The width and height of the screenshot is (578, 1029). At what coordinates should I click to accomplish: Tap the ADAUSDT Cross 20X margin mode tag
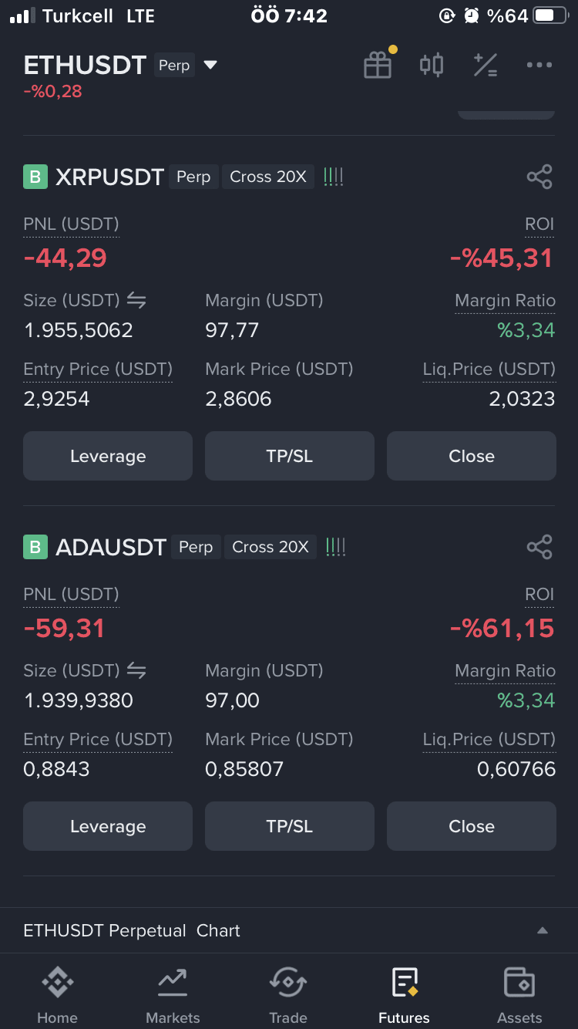(x=271, y=547)
